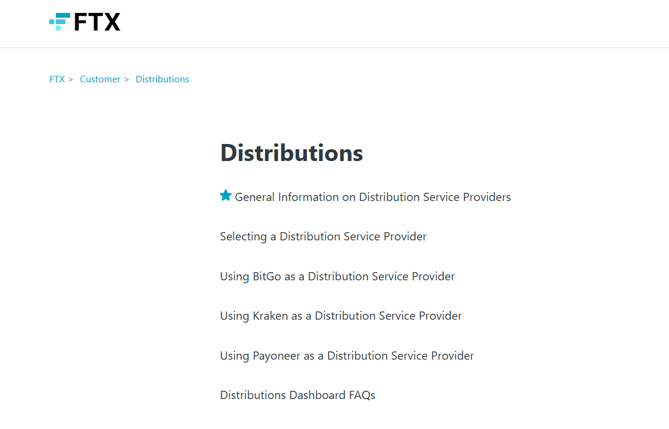
Task: Open Using Kraken as a Distribution Service Provider
Action: 341,316
